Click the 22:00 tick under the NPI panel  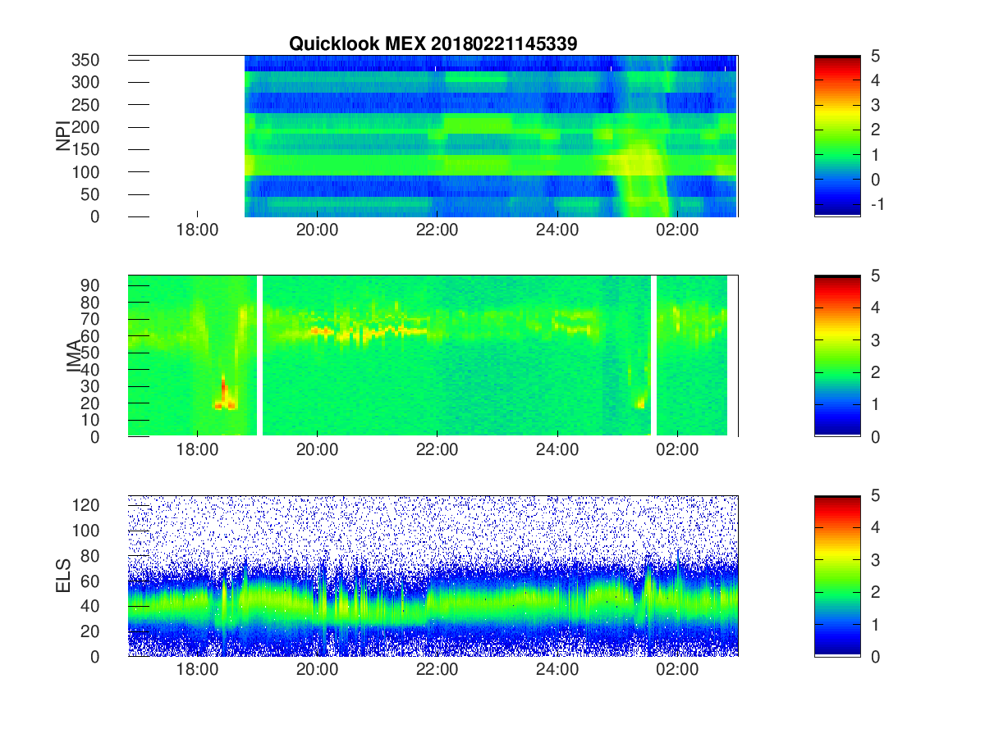437,230
